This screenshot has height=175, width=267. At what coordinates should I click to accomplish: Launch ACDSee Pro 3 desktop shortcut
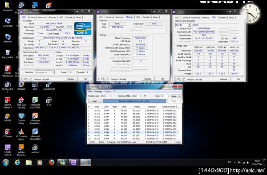point(8,87)
